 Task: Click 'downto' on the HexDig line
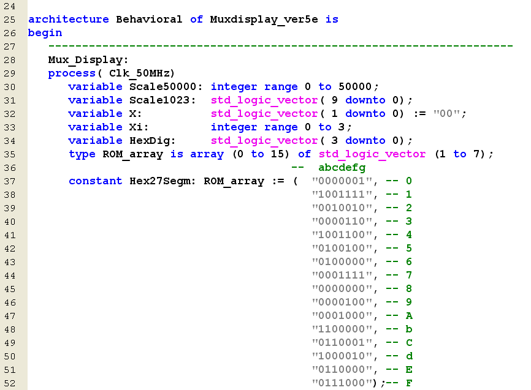365,141
